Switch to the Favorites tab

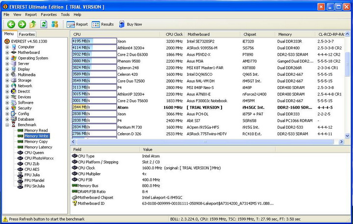coord(26,34)
